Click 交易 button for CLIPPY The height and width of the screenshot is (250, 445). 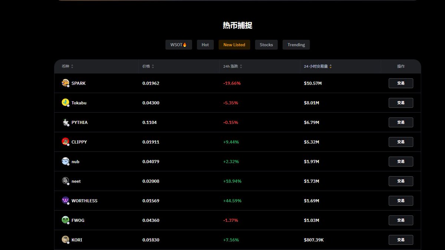click(401, 142)
